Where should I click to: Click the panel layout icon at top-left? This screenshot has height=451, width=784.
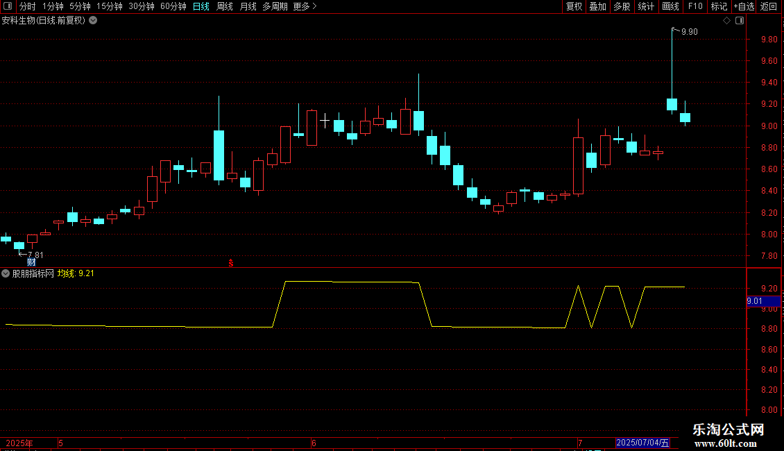click(8, 6)
